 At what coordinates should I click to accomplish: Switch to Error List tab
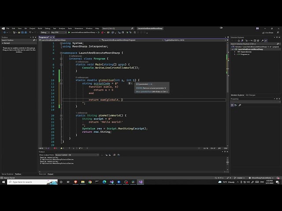(x=42, y=174)
